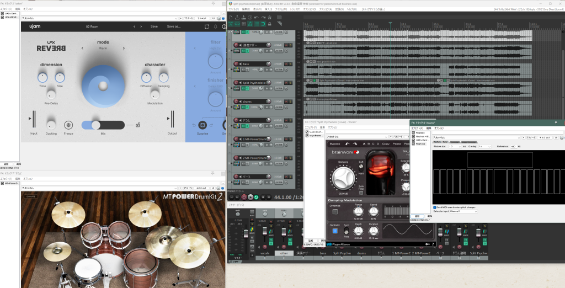The width and height of the screenshot is (565, 288).
Task: Open the REAPER ファイル(F) menu
Action: pos(234,9)
